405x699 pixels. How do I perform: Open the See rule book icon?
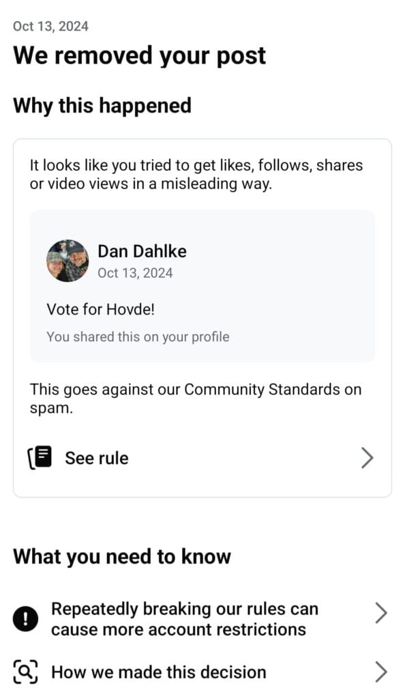pyautogui.click(x=40, y=458)
